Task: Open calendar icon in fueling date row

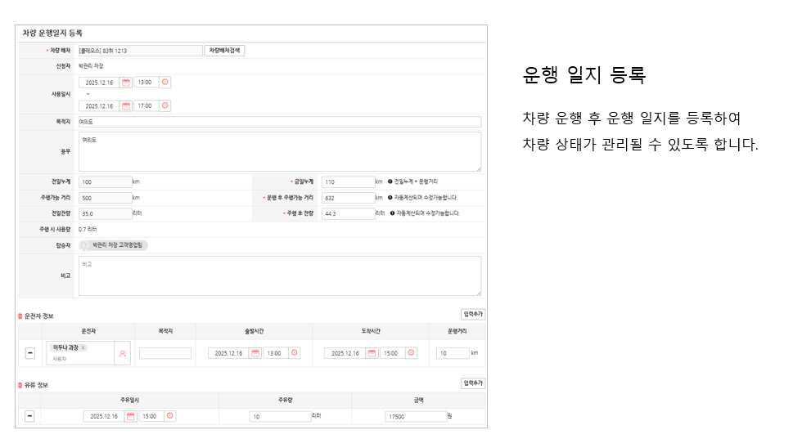Action: tap(130, 416)
